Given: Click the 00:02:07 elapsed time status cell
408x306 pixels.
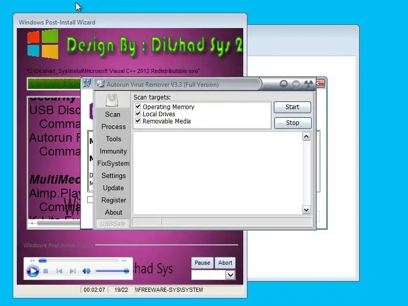Looking at the screenshot, I should click(94, 290).
